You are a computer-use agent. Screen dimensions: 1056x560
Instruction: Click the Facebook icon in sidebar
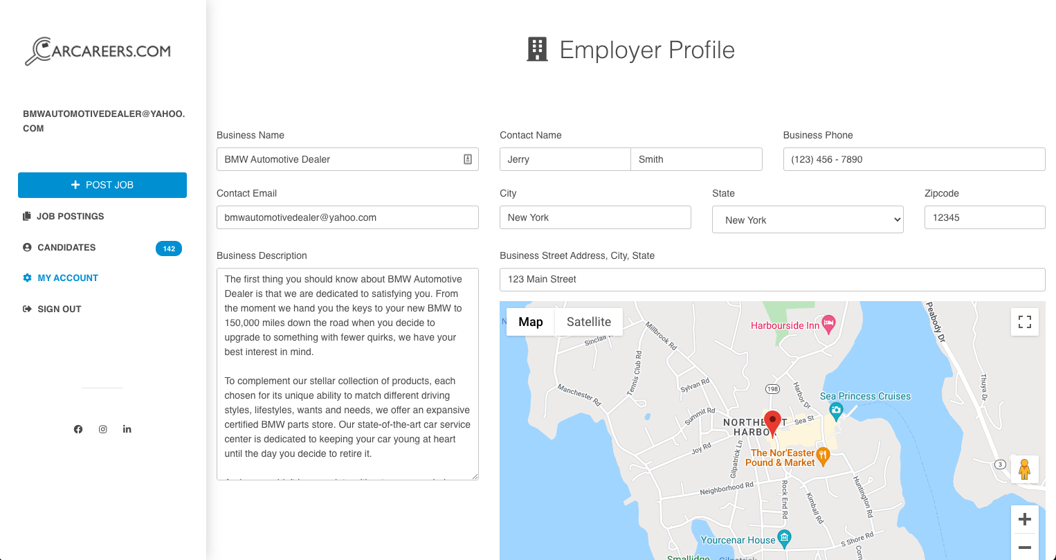click(78, 429)
